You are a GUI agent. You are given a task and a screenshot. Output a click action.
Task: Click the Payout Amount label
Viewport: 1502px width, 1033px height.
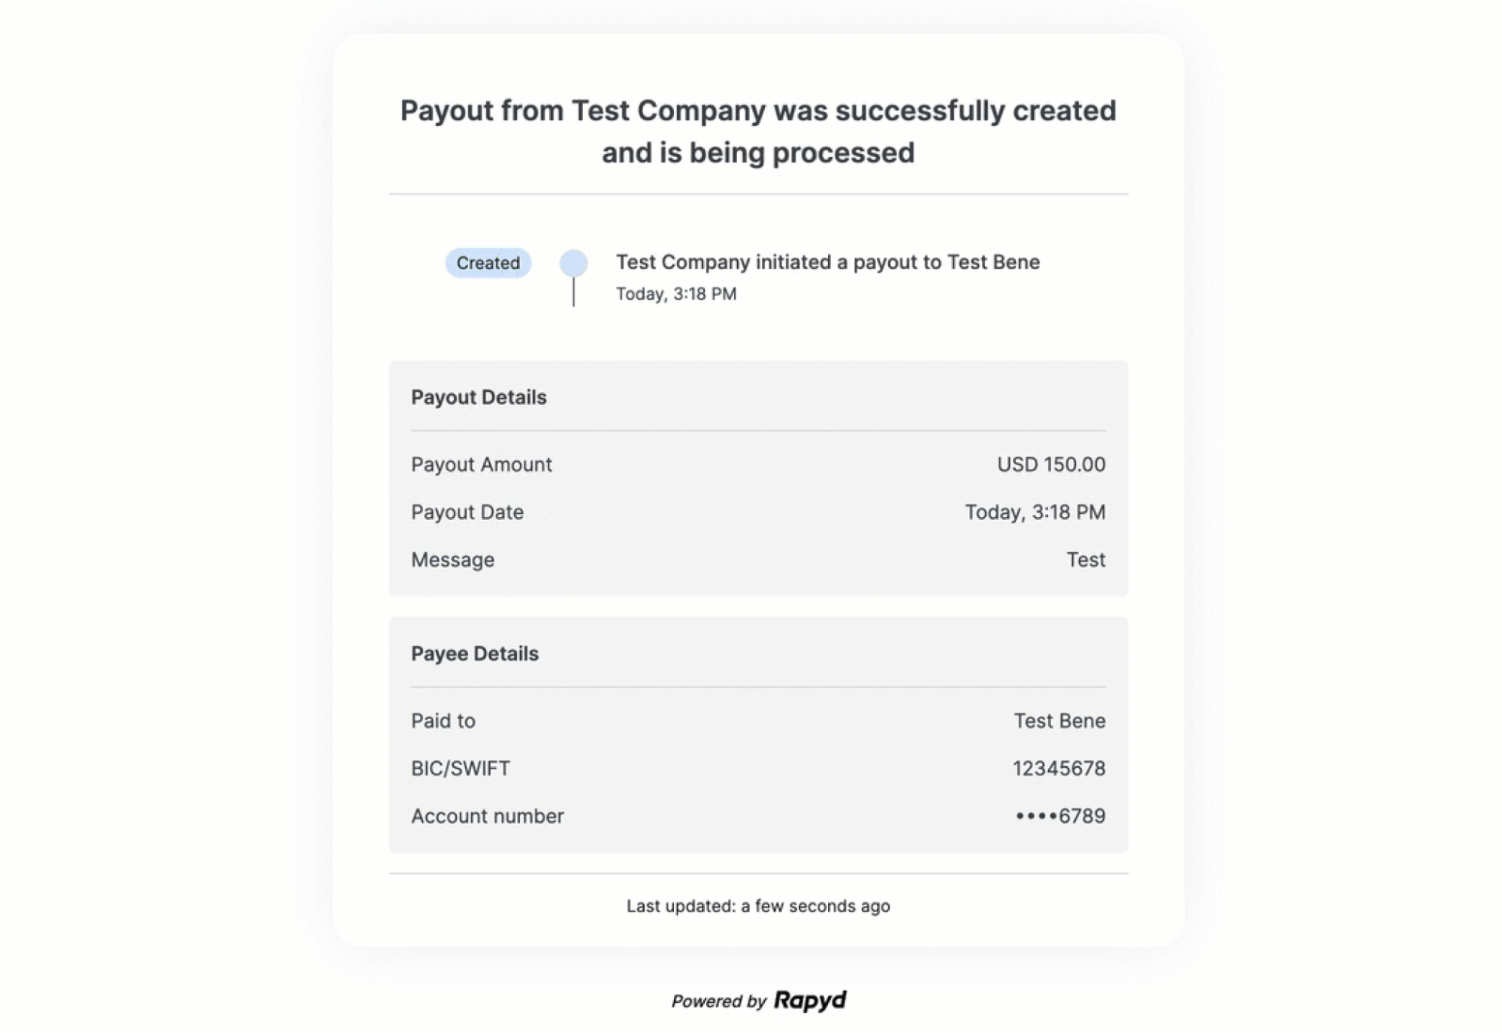coord(481,464)
